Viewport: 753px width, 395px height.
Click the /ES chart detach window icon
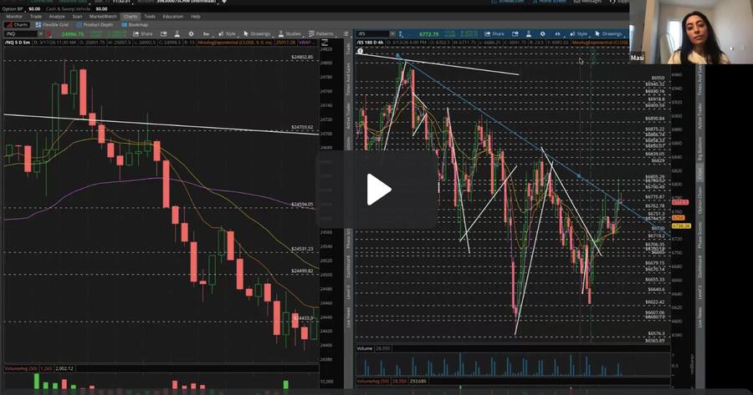tap(515, 34)
